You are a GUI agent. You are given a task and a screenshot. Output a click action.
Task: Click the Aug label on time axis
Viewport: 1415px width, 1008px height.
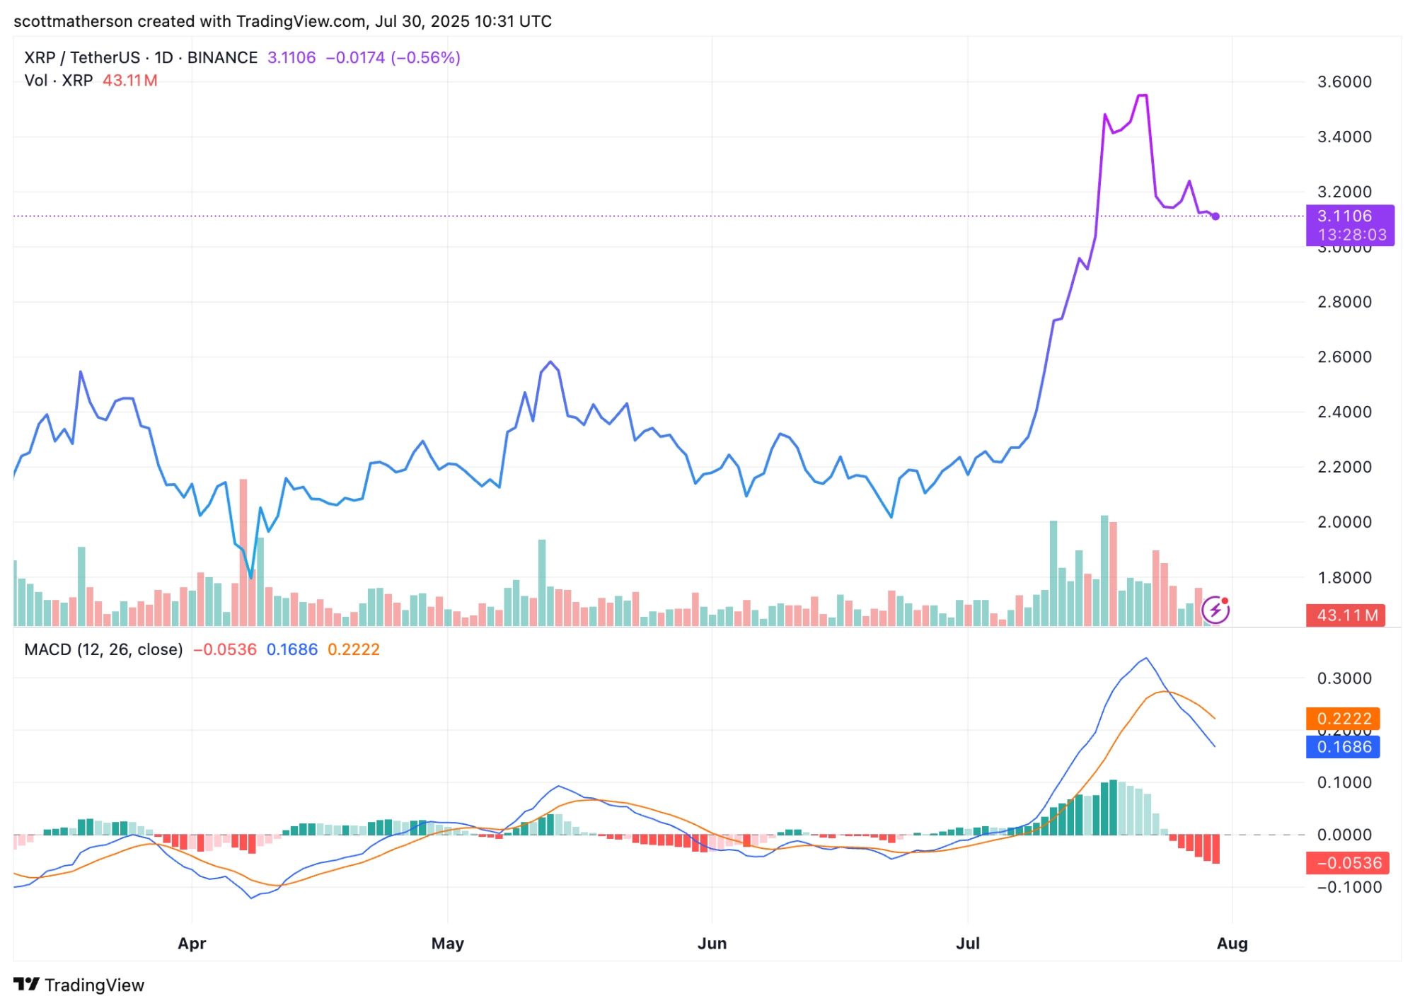[x=1232, y=944]
